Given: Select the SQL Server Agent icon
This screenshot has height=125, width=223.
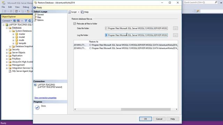Looking at the screenshot, I should click(x=10, y=71).
